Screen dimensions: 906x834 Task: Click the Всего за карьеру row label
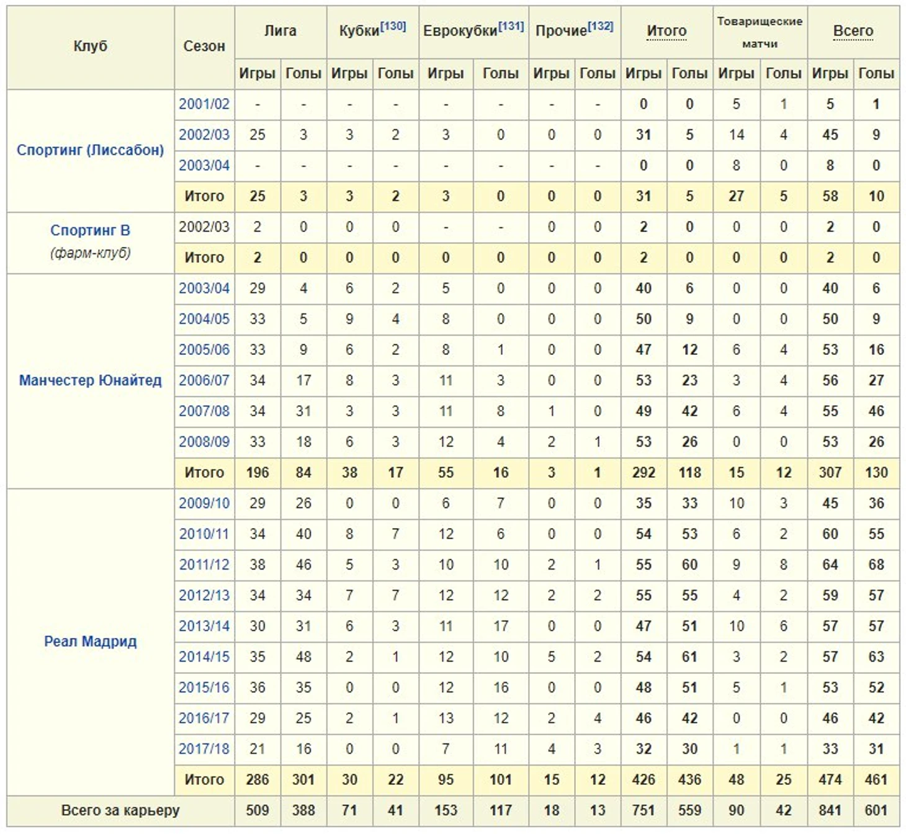(x=120, y=810)
